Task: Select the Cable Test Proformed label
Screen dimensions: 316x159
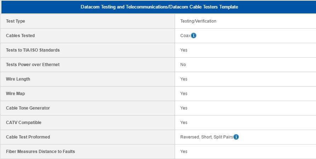Action: coord(28,137)
